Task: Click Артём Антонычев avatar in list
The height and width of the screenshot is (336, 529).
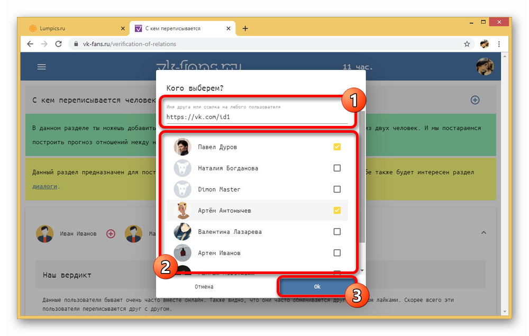Action: click(x=183, y=211)
